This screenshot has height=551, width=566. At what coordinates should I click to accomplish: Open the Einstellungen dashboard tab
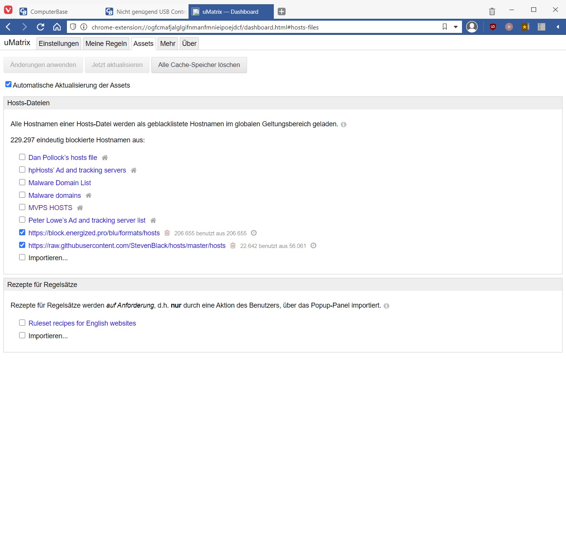coord(59,44)
